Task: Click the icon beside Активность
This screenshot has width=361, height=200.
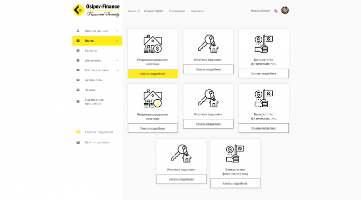Action: [x=78, y=80]
